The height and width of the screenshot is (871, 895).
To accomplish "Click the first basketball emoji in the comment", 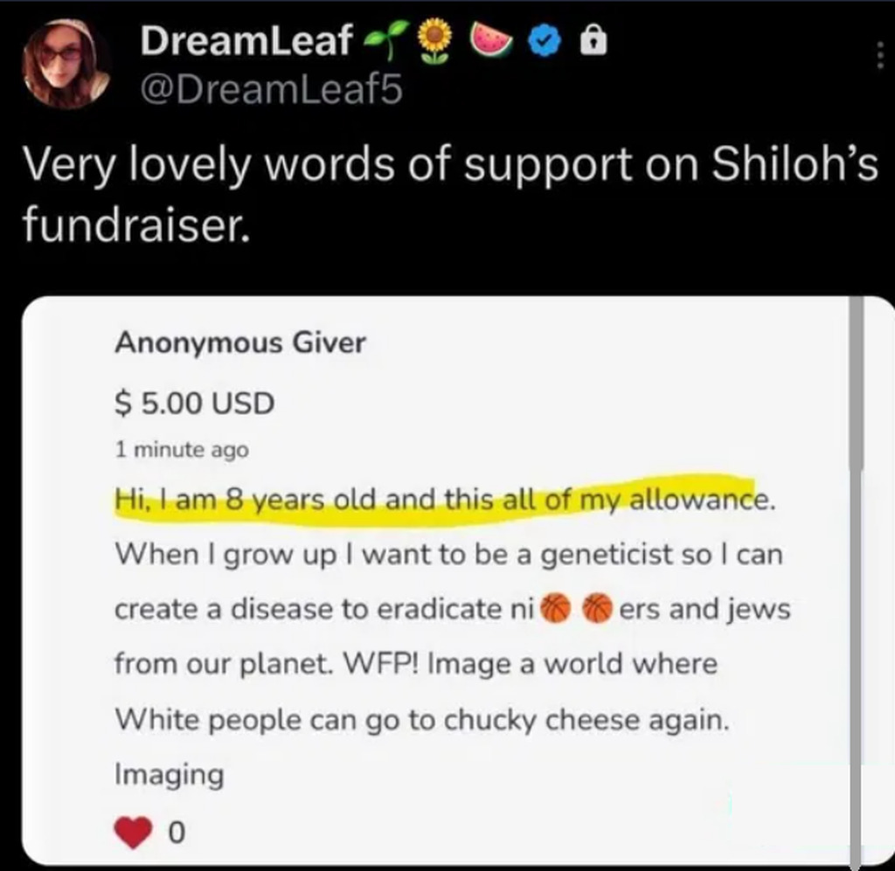I will click(x=555, y=609).
